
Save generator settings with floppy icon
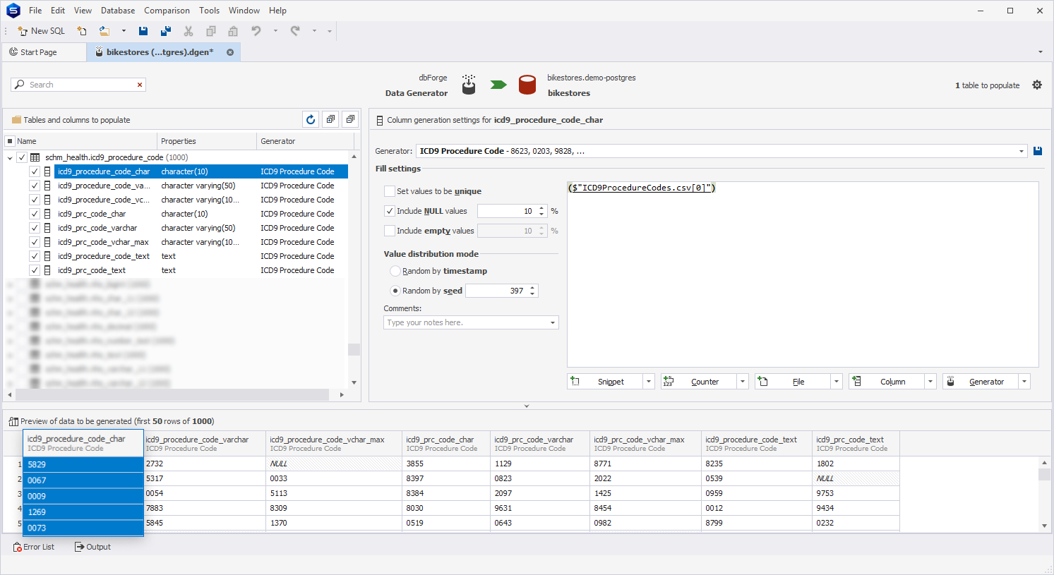tap(1038, 151)
